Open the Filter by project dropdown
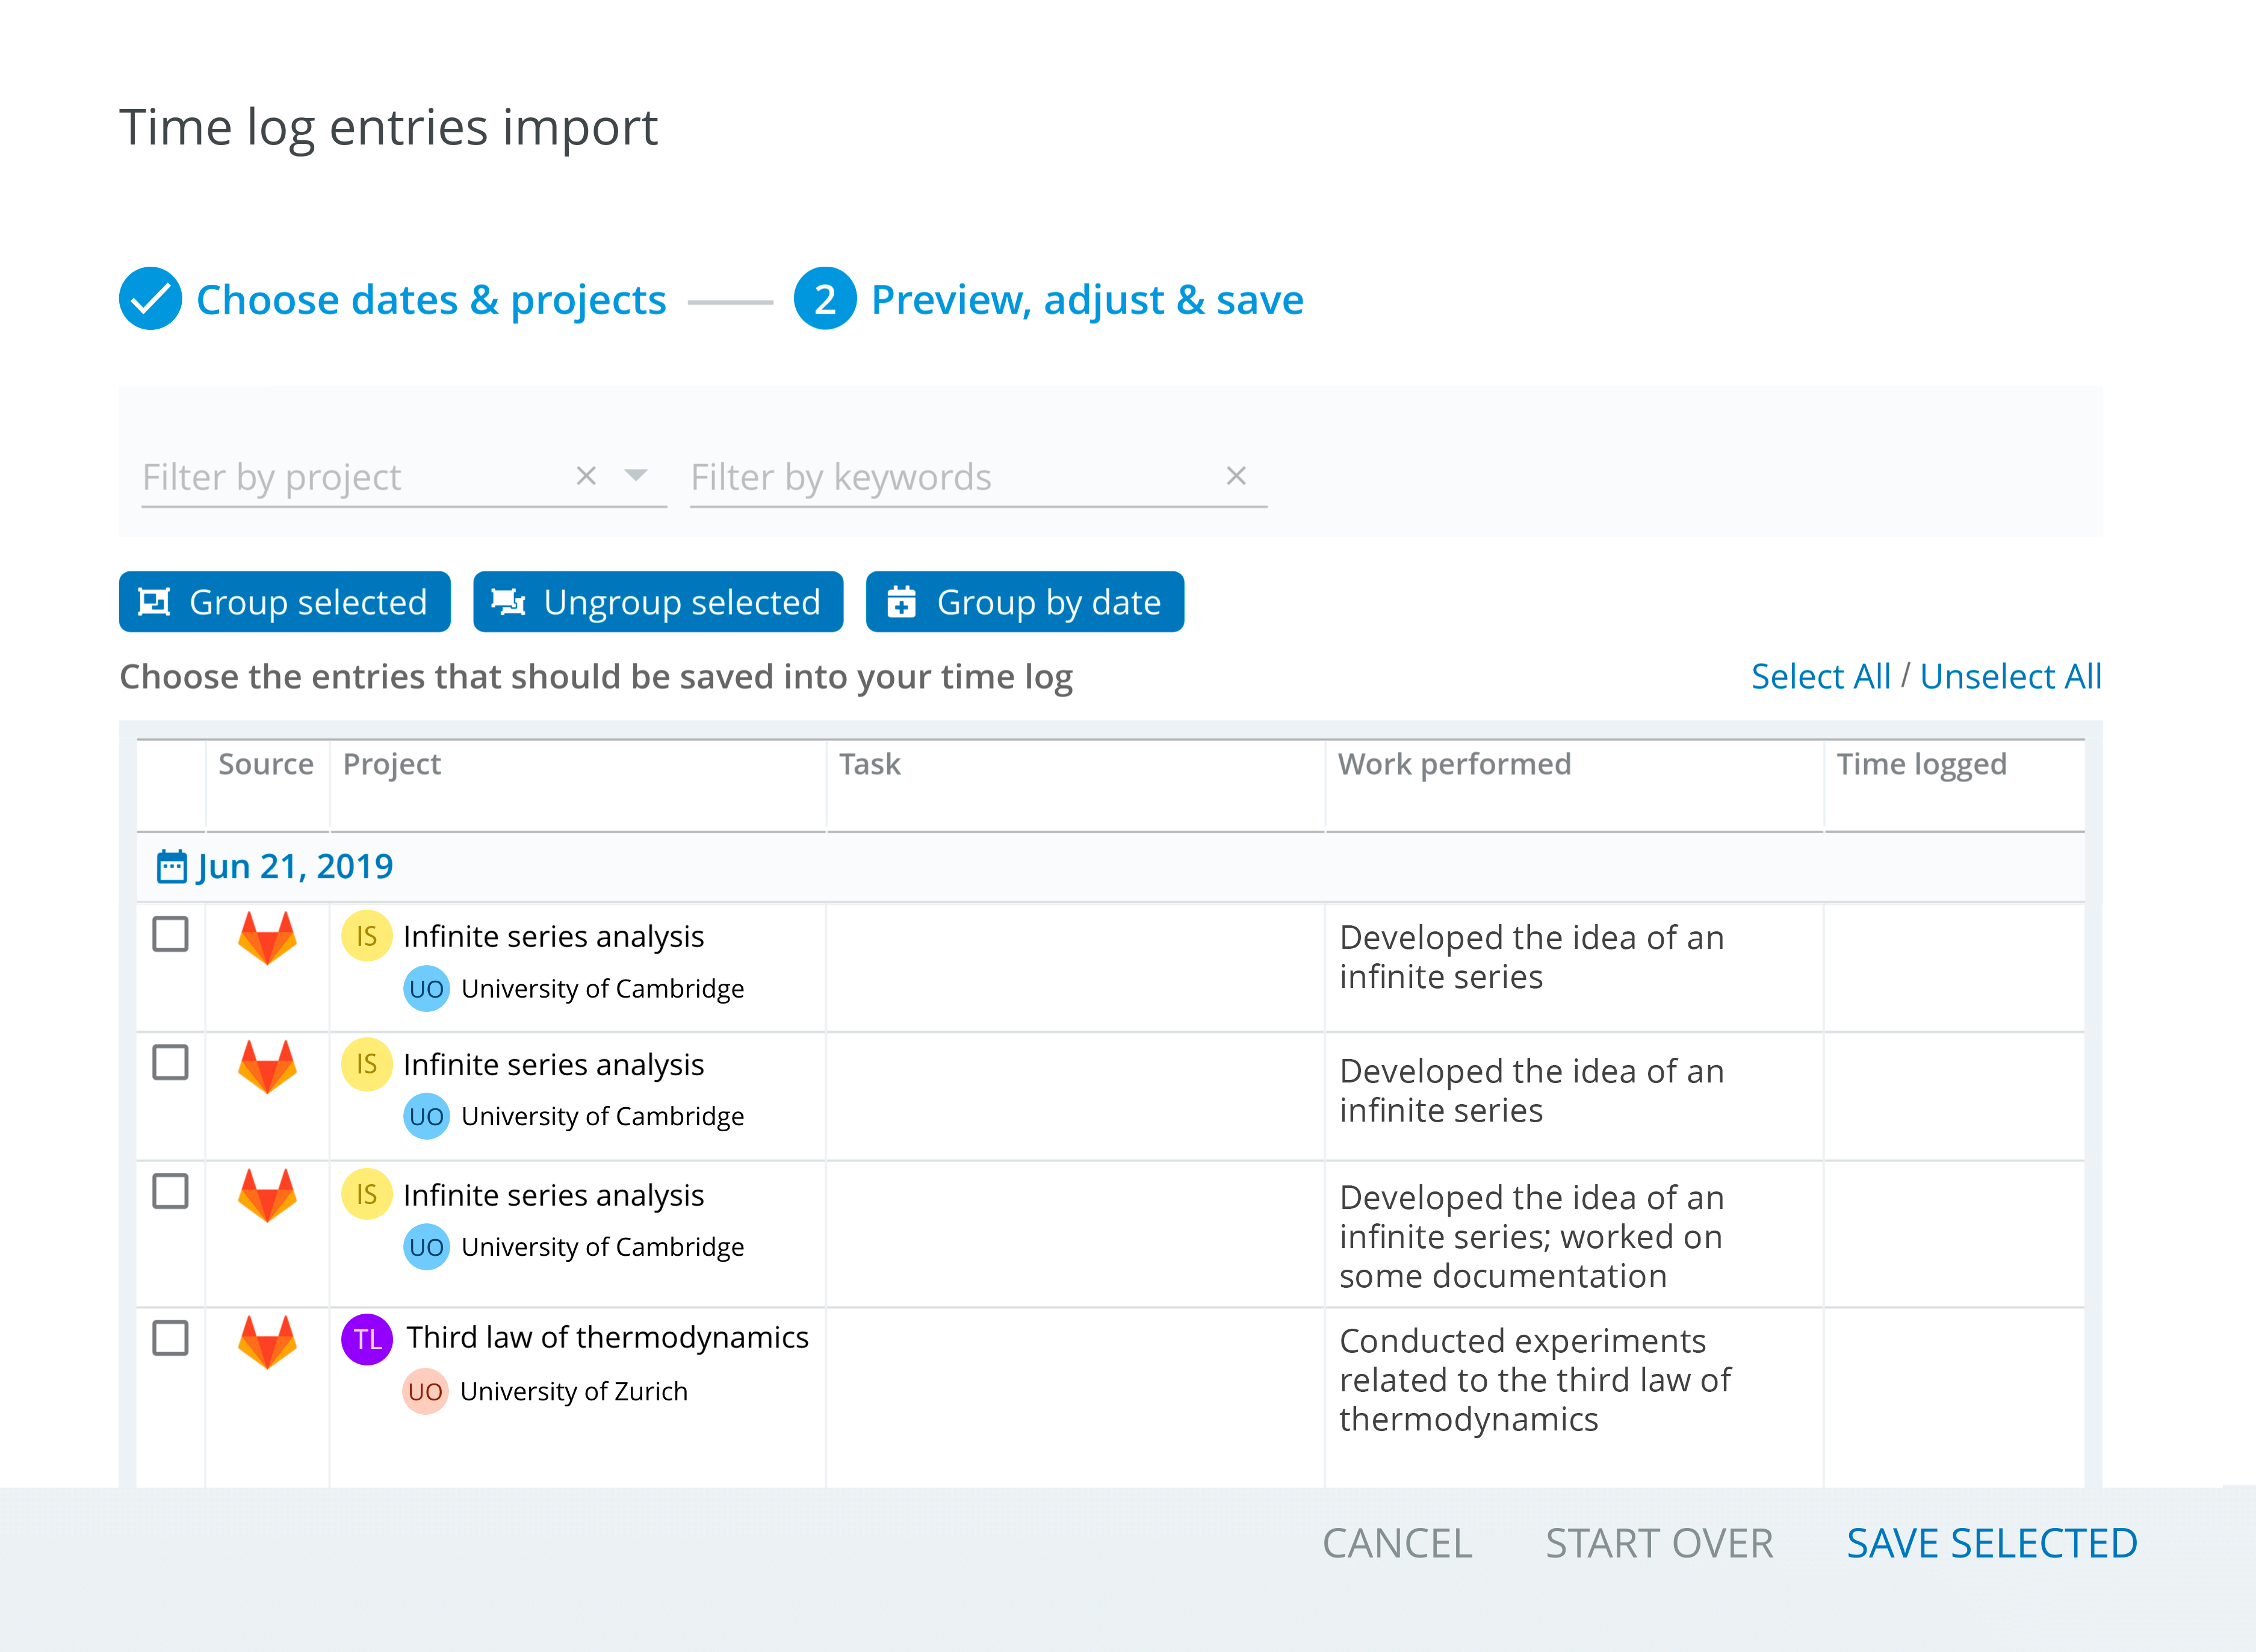Image resolution: width=2256 pixels, height=1652 pixels. 637,476
